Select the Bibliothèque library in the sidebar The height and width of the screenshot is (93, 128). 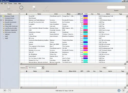click(x=9, y=20)
